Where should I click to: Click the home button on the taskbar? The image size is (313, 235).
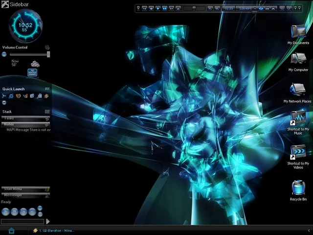point(11,231)
